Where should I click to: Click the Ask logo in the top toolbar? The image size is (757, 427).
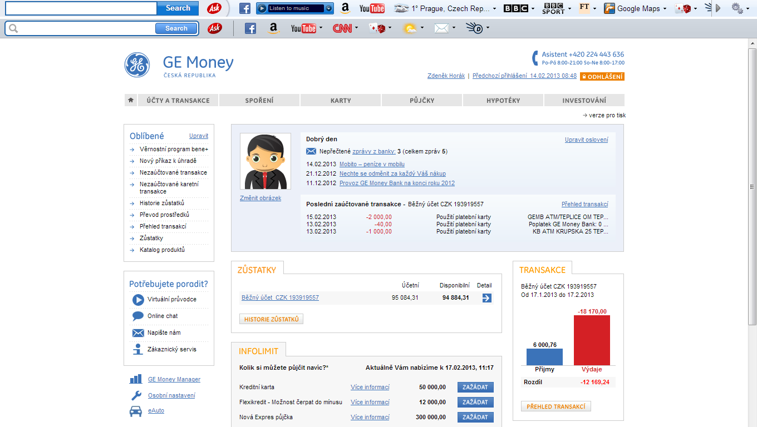tap(214, 8)
